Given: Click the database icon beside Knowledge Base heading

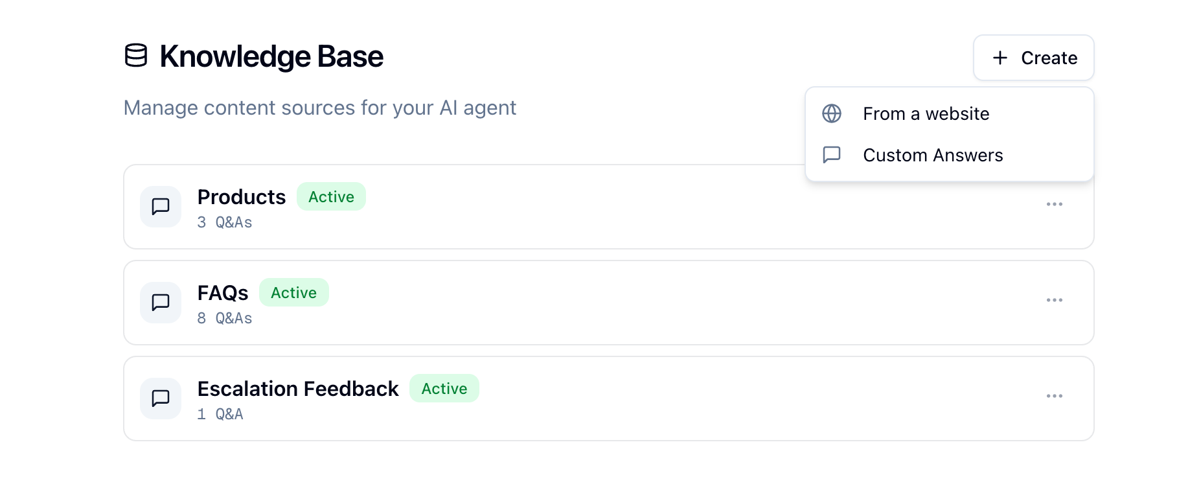Looking at the screenshot, I should click(x=137, y=57).
